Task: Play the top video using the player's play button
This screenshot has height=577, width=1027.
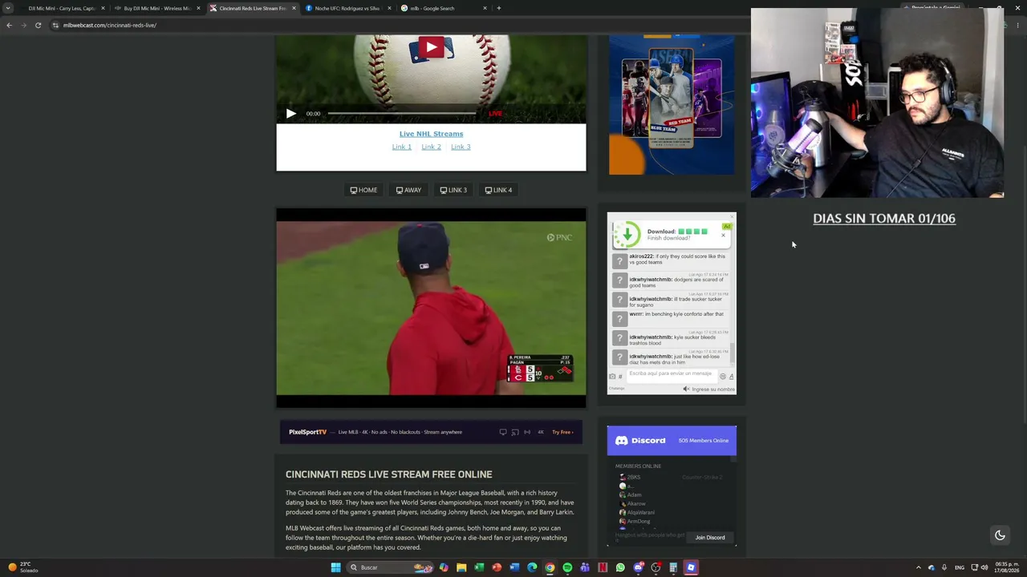Action: (x=290, y=114)
